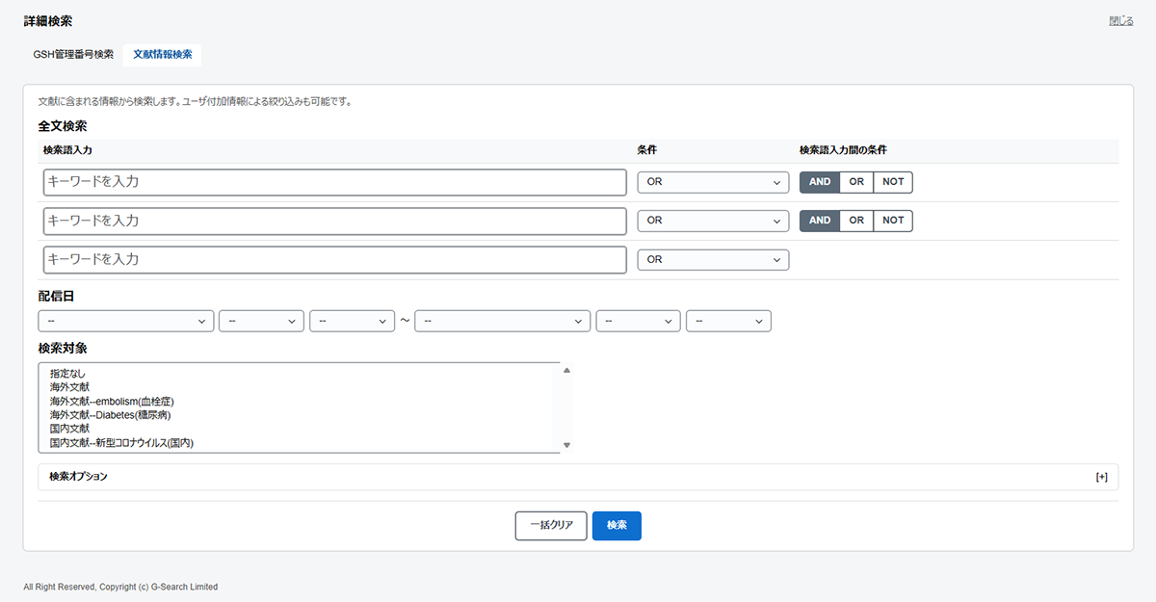Image resolution: width=1156 pixels, height=602 pixels.
Task: Select NOT operator in first row
Action: coord(893,182)
